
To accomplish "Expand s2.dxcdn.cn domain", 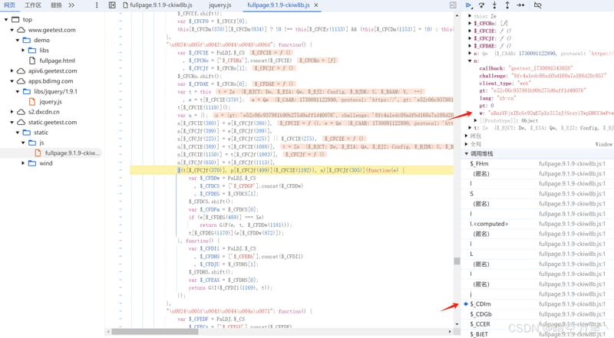I will coord(12,111).
